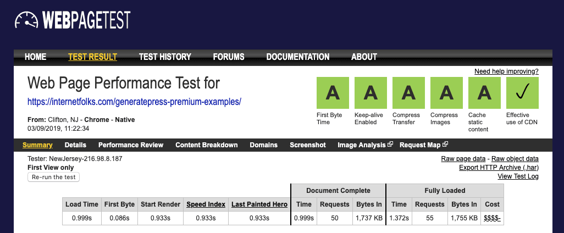
Task: Click the Compress Transfer grade A box
Action: (408, 93)
